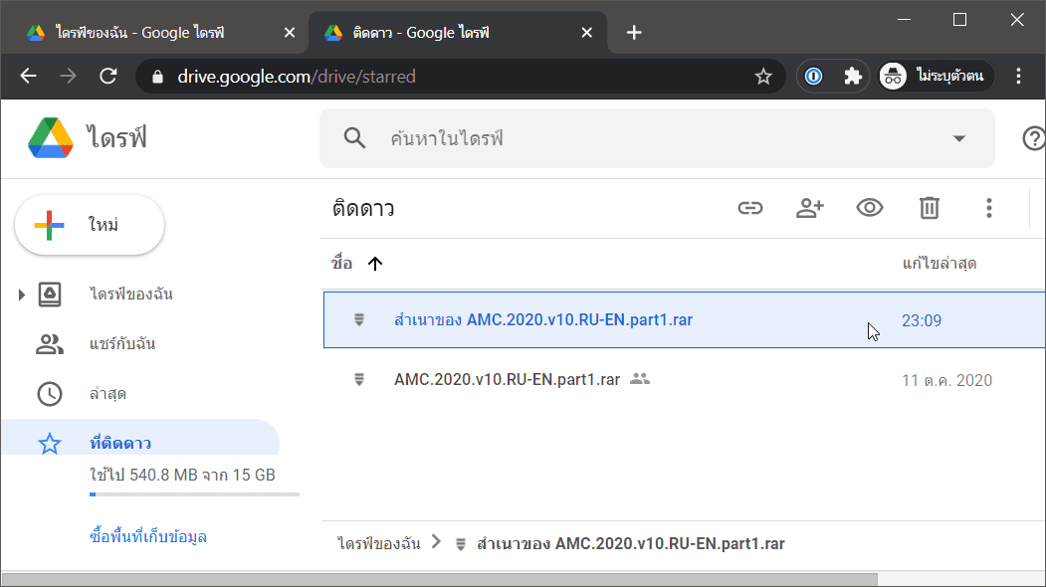Click the help question mark icon
The width and height of the screenshot is (1046, 587).
(x=1033, y=138)
